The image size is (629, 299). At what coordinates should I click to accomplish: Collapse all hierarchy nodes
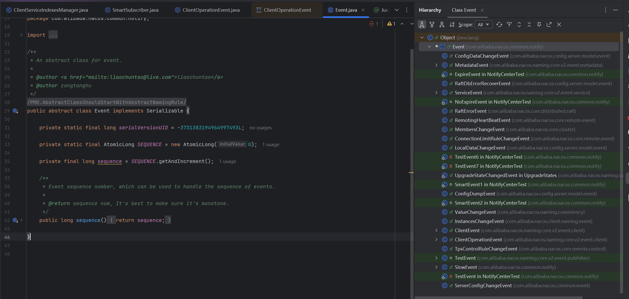529,24
